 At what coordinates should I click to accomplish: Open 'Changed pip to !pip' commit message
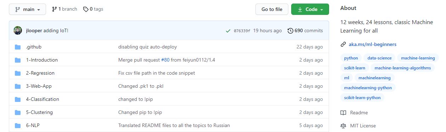(140, 113)
